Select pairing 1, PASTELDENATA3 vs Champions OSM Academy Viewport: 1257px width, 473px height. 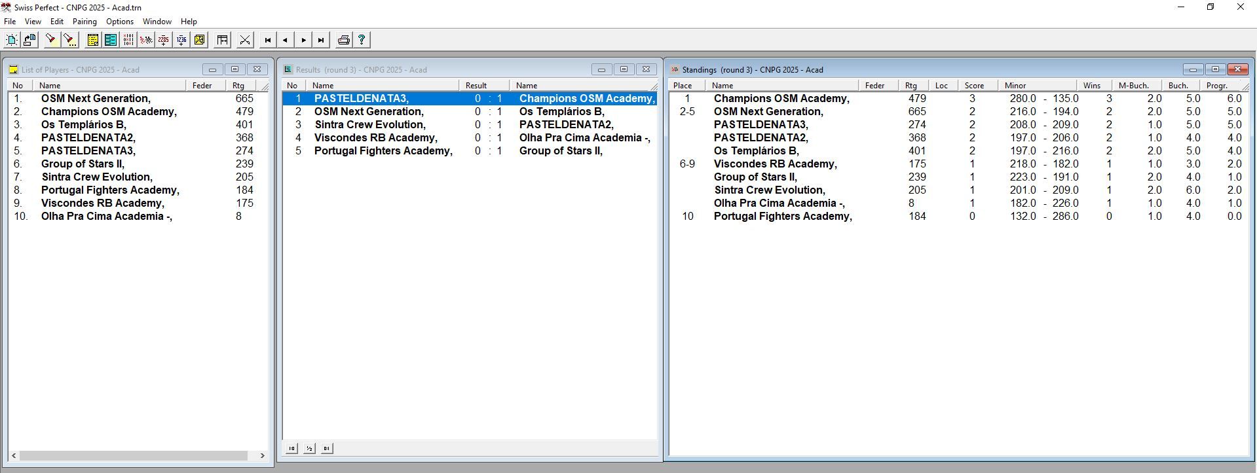[470, 98]
